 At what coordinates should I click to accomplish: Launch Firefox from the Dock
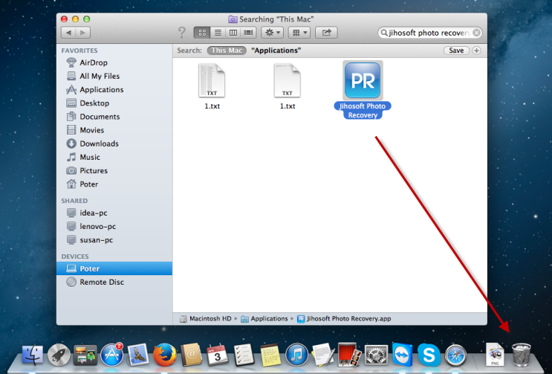click(x=164, y=355)
